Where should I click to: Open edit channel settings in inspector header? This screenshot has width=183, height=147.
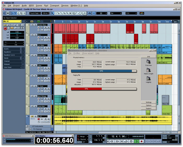click(23, 21)
